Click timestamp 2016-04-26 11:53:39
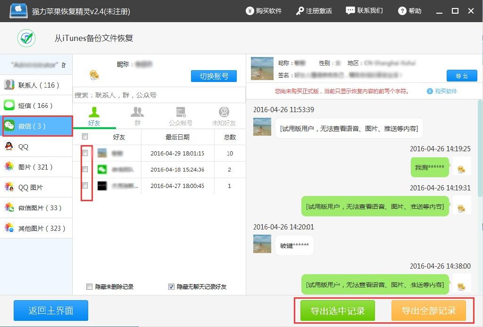The width and height of the screenshot is (483, 327). pos(283,110)
